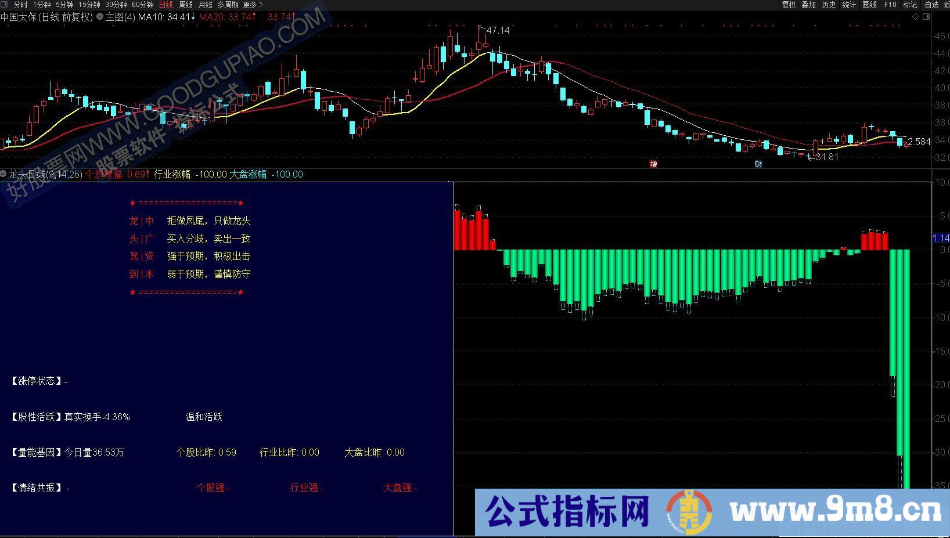Click 真实换手-4.36% text
This screenshot has width=950, height=538.
(98, 417)
